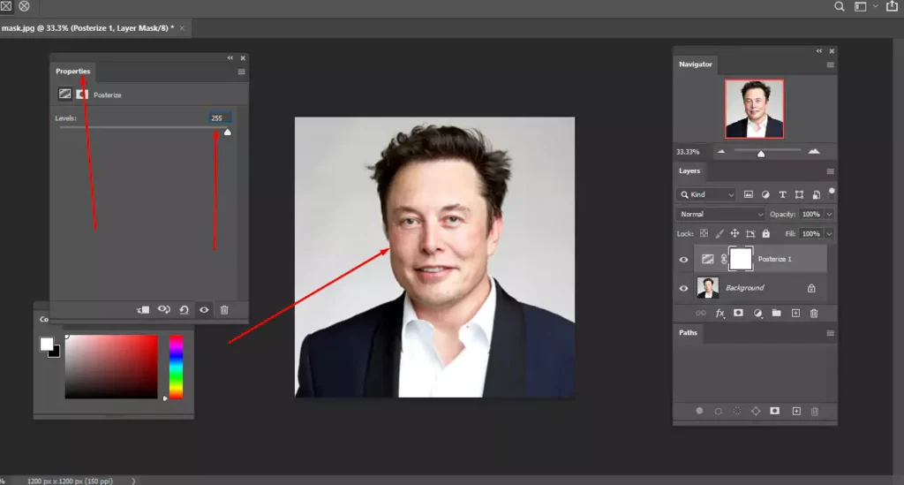Collapse the Properties panel with double arrows
The width and height of the screenshot is (904, 485).
tap(230, 57)
